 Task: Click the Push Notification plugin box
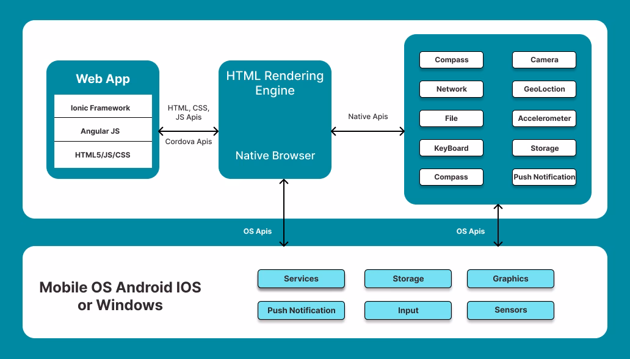coord(543,177)
